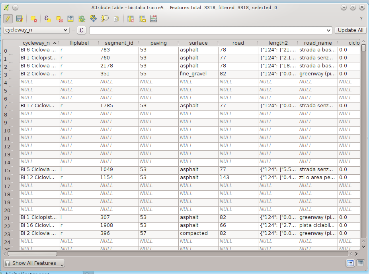
Task: Copy selected rows to clipboard icon
Action: (116, 19)
